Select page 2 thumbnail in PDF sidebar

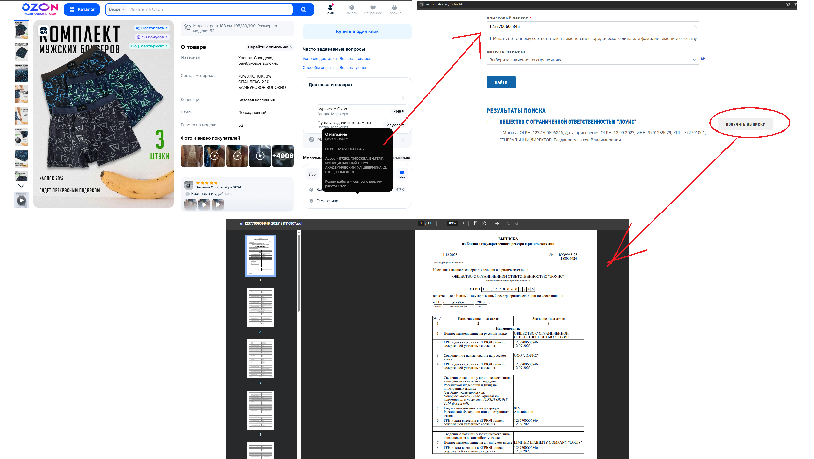[260, 307]
